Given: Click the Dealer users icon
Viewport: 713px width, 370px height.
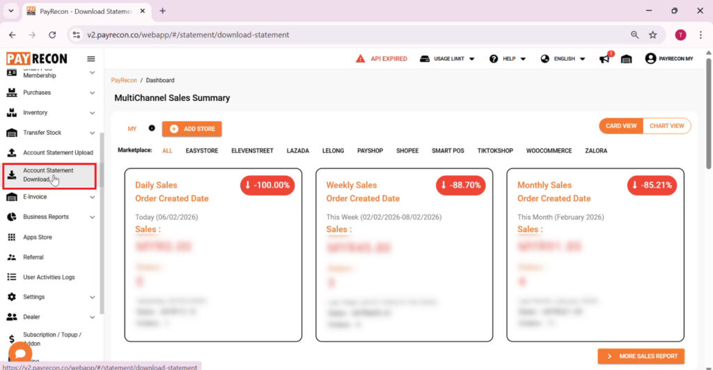Looking at the screenshot, I should pyautogui.click(x=12, y=317).
